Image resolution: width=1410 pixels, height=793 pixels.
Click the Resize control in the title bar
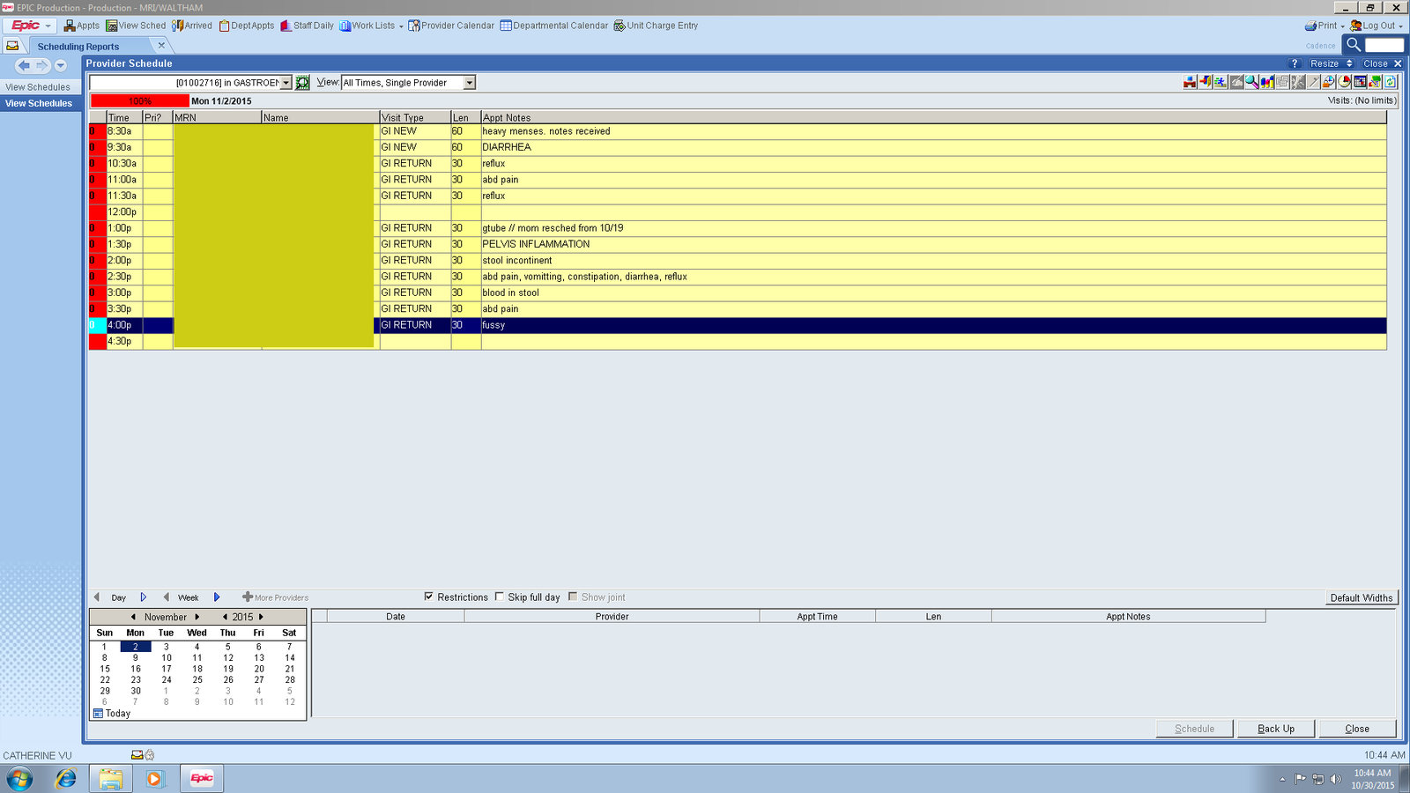(1331, 63)
